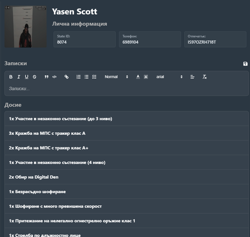
Task: Start an ordered numbered list
Action: tap(78, 77)
